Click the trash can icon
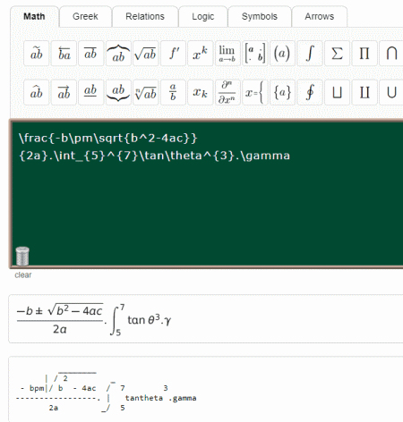Viewport: 403px width, 422px height. click(22, 256)
